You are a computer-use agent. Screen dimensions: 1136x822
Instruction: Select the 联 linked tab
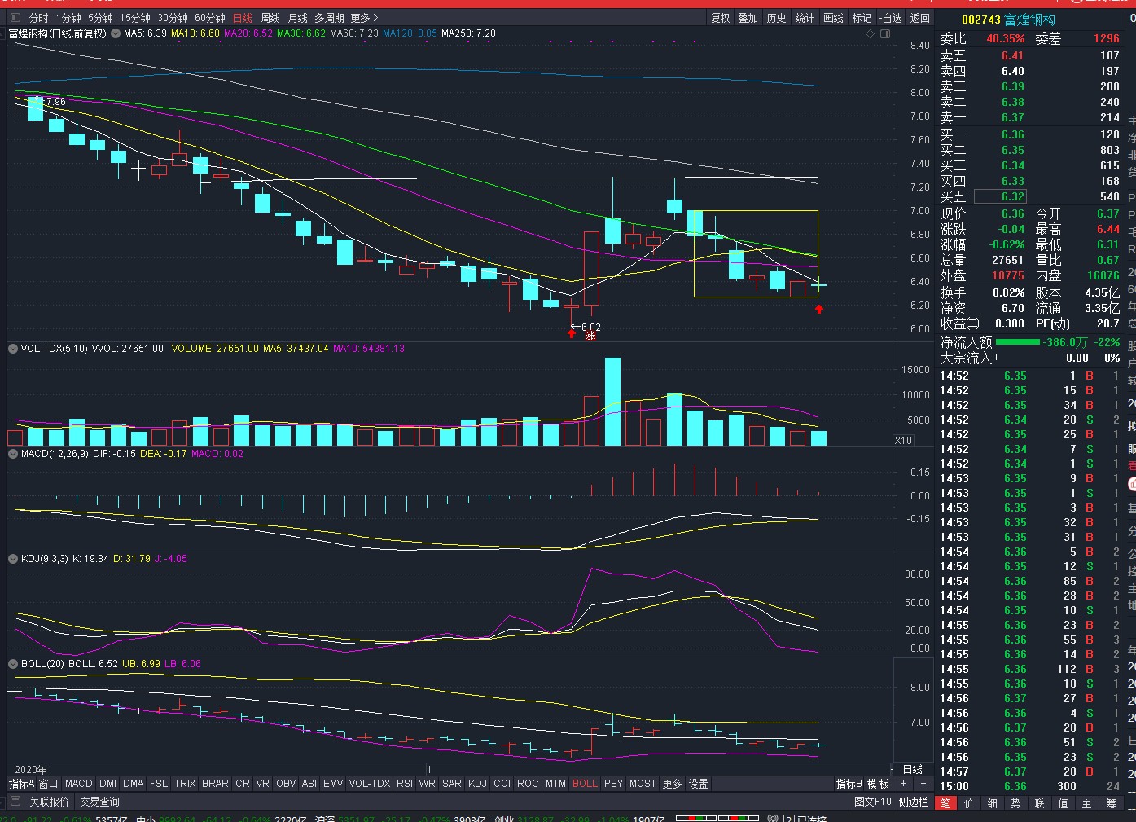tap(1040, 803)
